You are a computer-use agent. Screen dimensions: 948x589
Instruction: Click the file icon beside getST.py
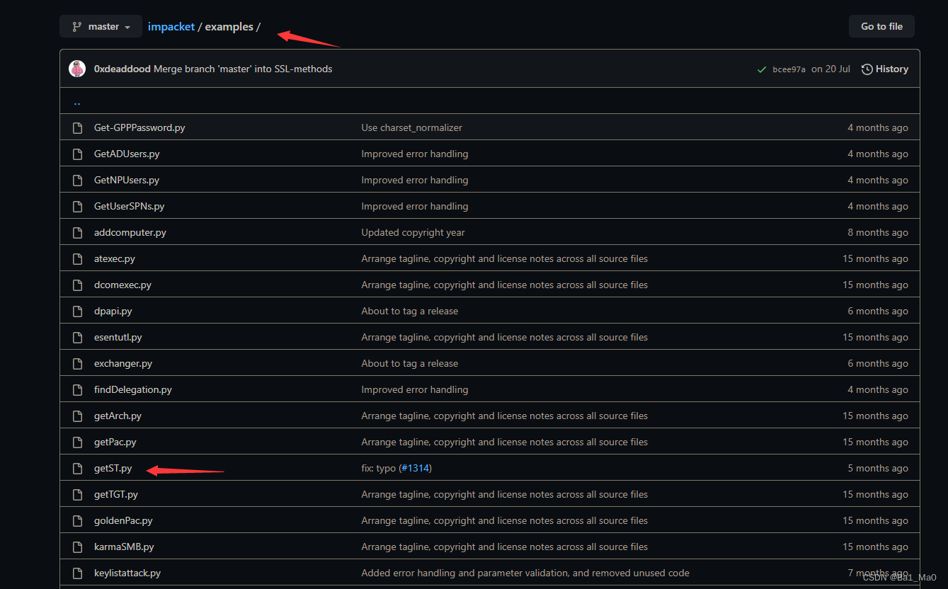(78, 468)
